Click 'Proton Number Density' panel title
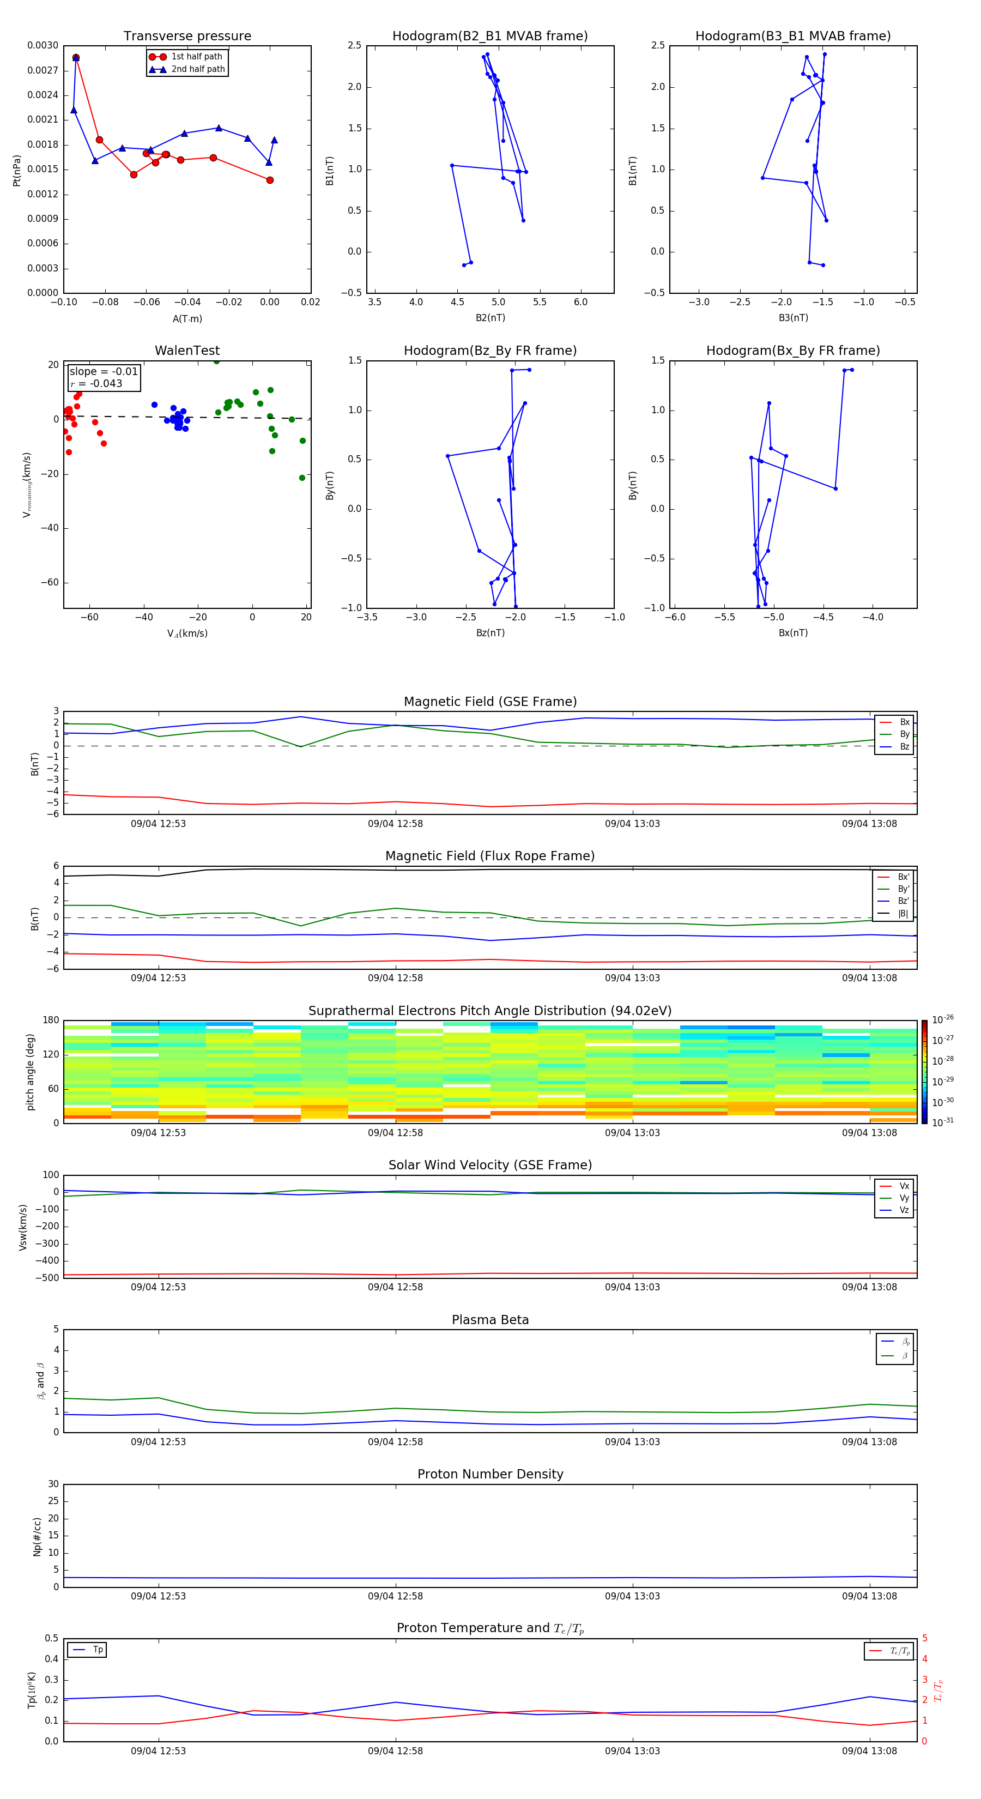This screenshot has height=1799, width=981. [x=490, y=1474]
